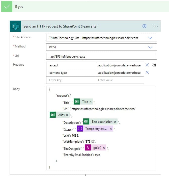Click the 'accept' header key field
169x176 pixels.
[71, 65]
